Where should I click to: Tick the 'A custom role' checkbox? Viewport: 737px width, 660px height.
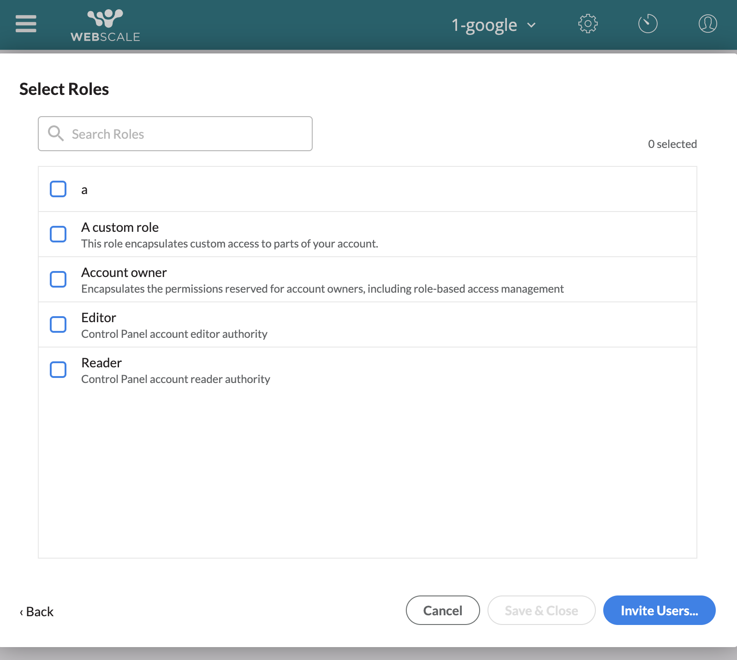58,234
